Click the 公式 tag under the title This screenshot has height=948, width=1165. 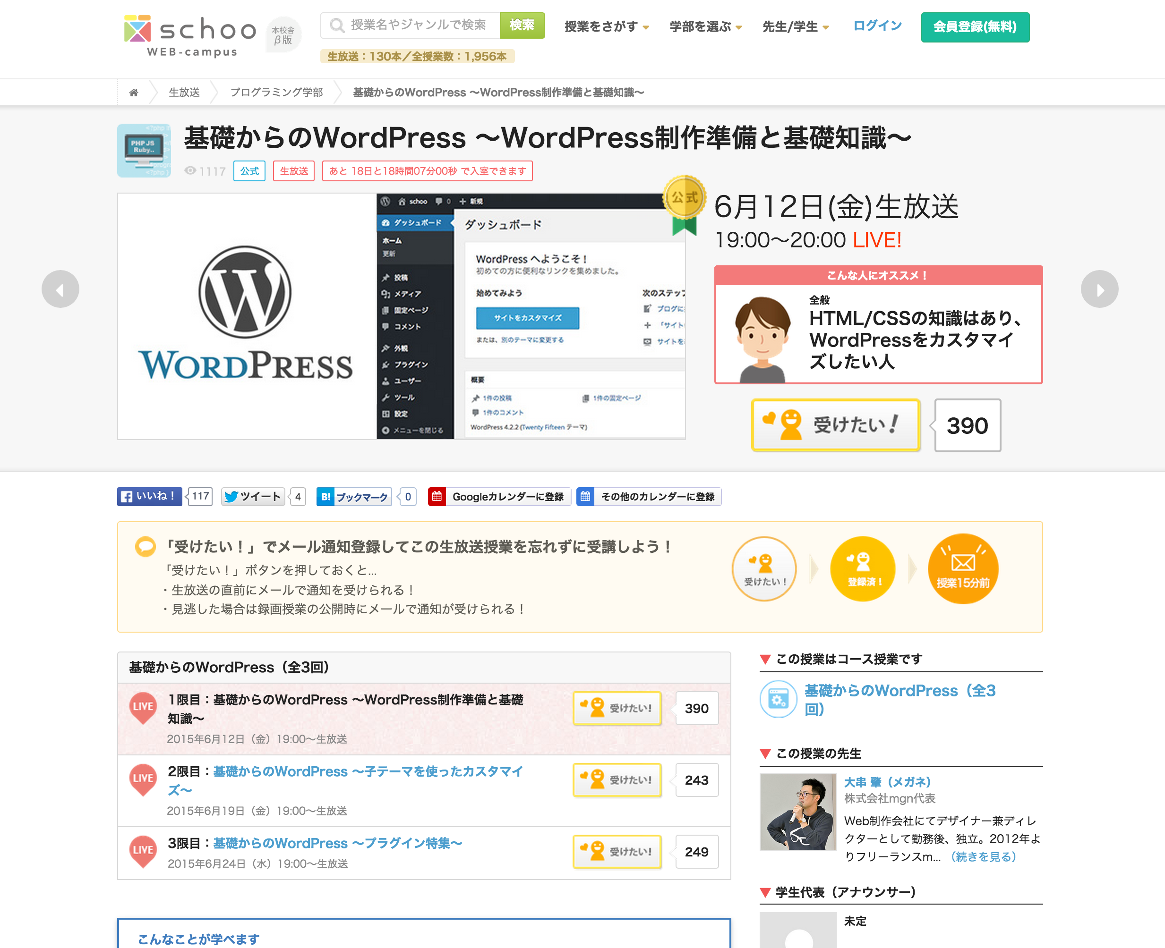249,171
